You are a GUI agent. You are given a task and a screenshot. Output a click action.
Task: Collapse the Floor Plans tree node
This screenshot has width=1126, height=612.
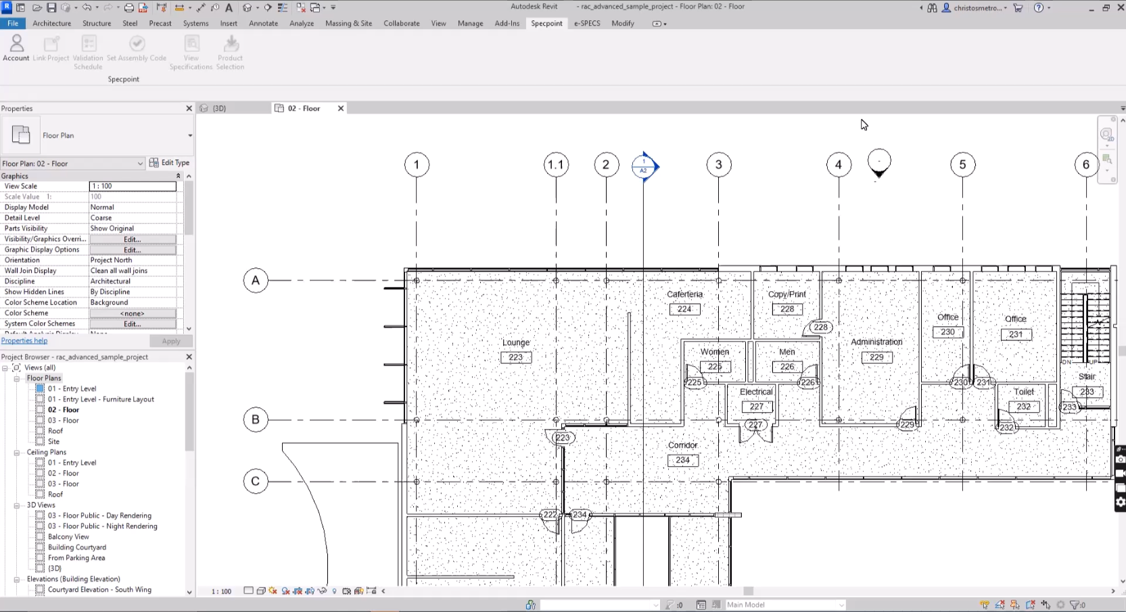[x=17, y=378]
